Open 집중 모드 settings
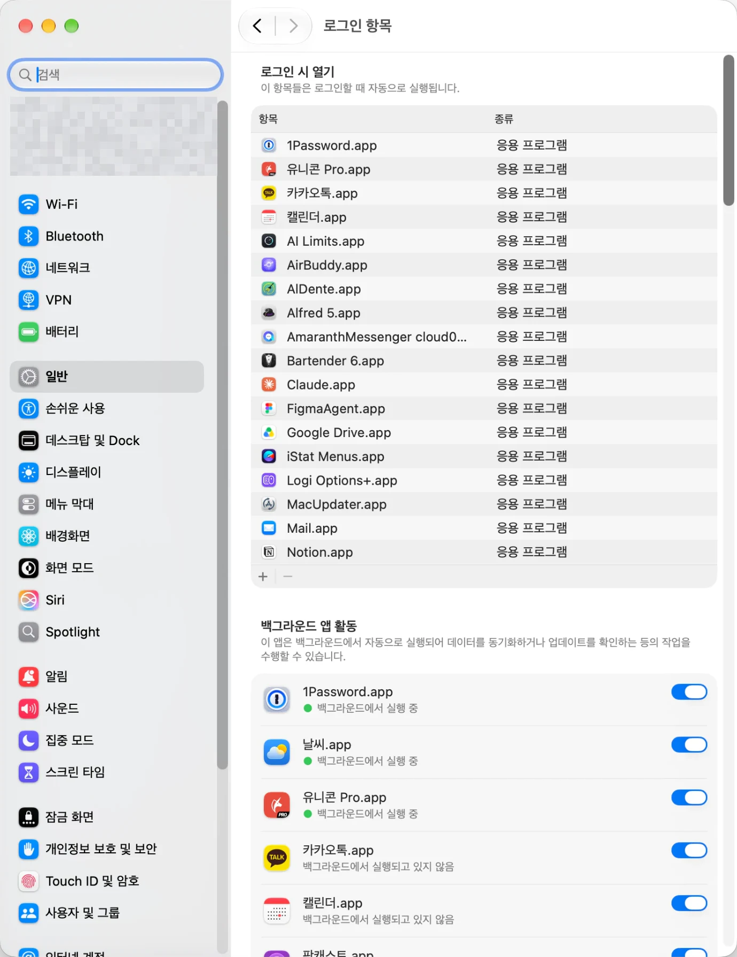Image resolution: width=737 pixels, height=957 pixels. coord(107,740)
